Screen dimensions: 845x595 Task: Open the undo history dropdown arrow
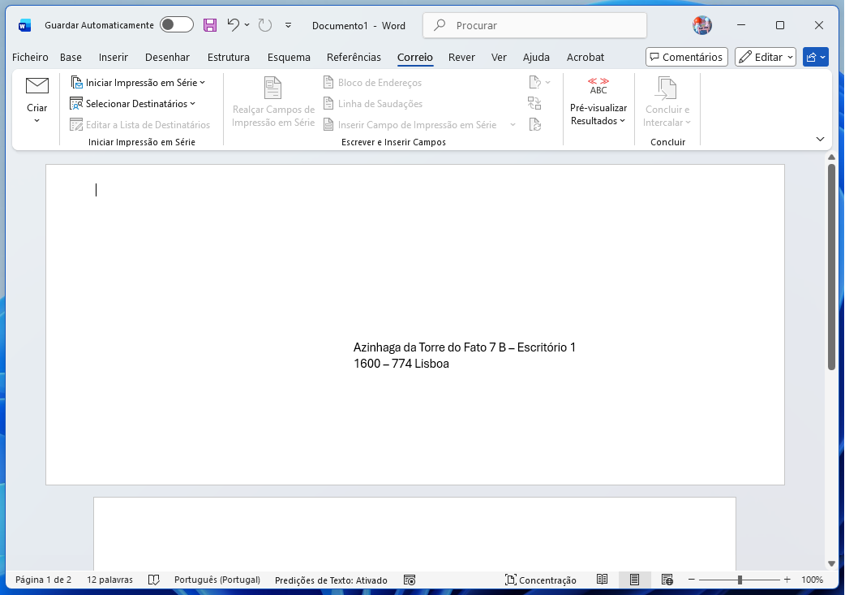click(247, 25)
